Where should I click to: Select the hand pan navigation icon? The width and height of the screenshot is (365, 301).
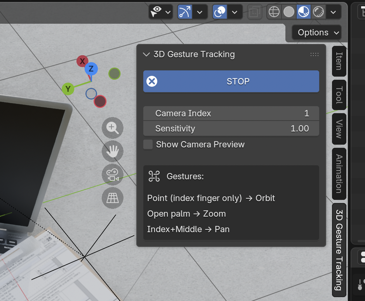[x=112, y=151]
